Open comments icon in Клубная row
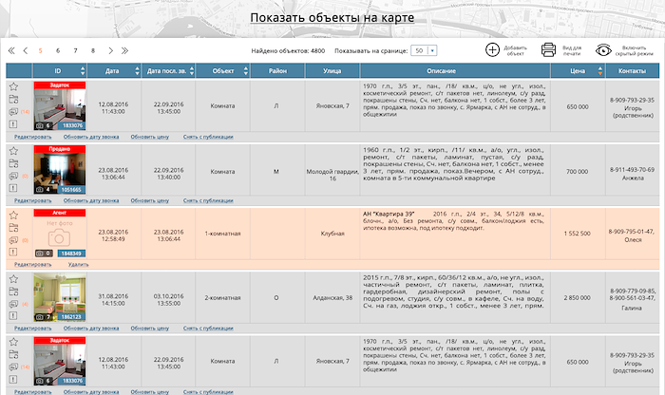The image size is (665, 395). pyautogui.click(x=13, y=240)
